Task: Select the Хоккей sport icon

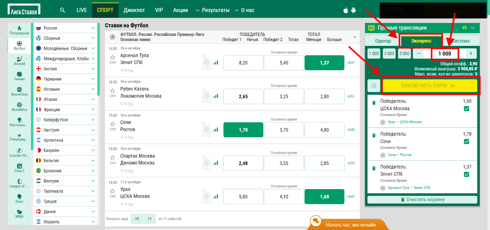Action: click(19, 61)
